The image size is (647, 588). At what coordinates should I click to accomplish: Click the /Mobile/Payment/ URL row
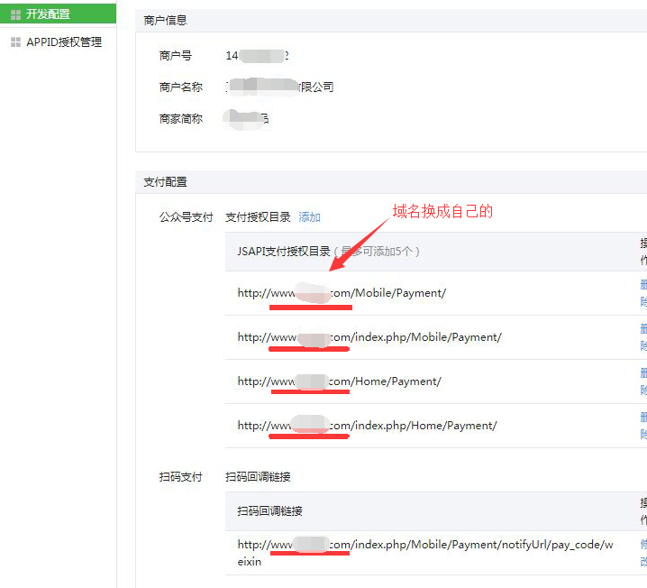(x=342, y=293)
